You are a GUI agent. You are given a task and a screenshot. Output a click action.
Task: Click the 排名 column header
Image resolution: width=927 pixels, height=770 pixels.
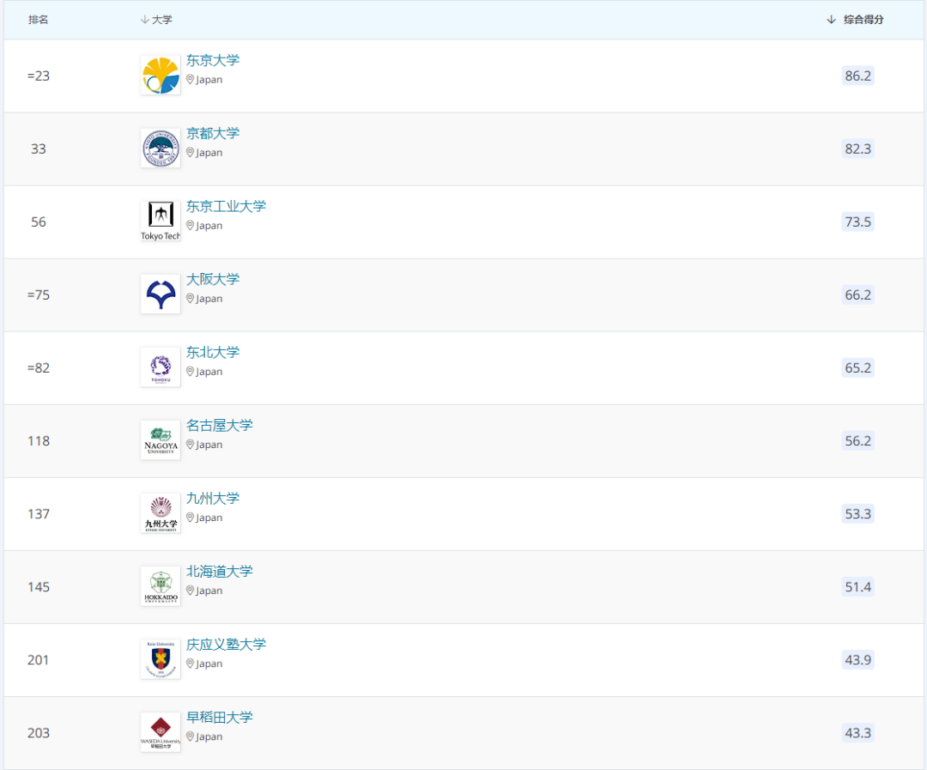39,20
